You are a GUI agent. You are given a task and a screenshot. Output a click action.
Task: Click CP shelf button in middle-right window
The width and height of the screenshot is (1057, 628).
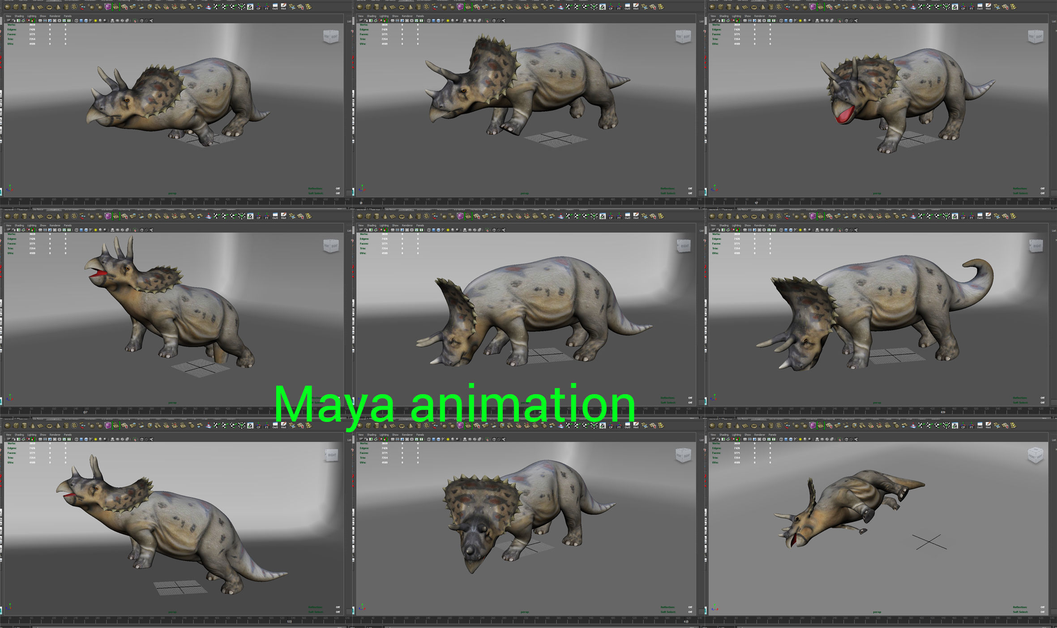(x=963, y=216)
